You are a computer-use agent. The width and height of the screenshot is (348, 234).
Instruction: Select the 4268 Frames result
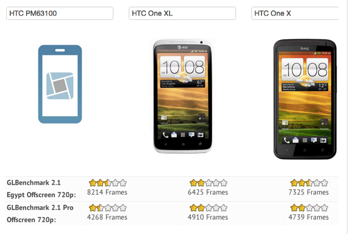[107, 217]
